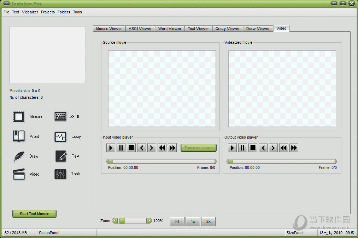Click the Fit zoom button
The height and width of the screenshot is (238, 358).
177,221
